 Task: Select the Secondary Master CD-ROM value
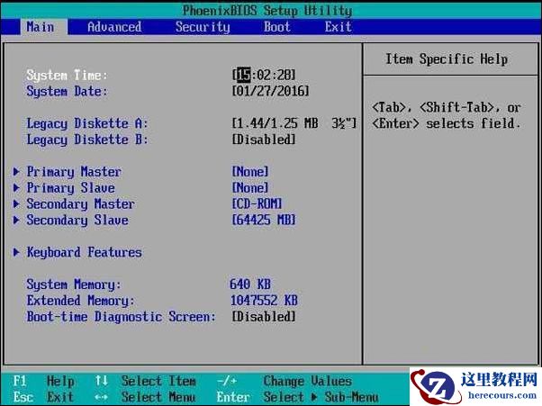pos(257,204)
